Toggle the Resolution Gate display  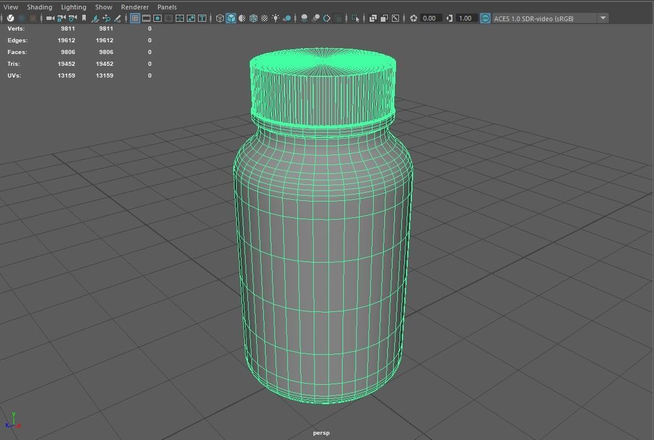(x=157, y=18)
